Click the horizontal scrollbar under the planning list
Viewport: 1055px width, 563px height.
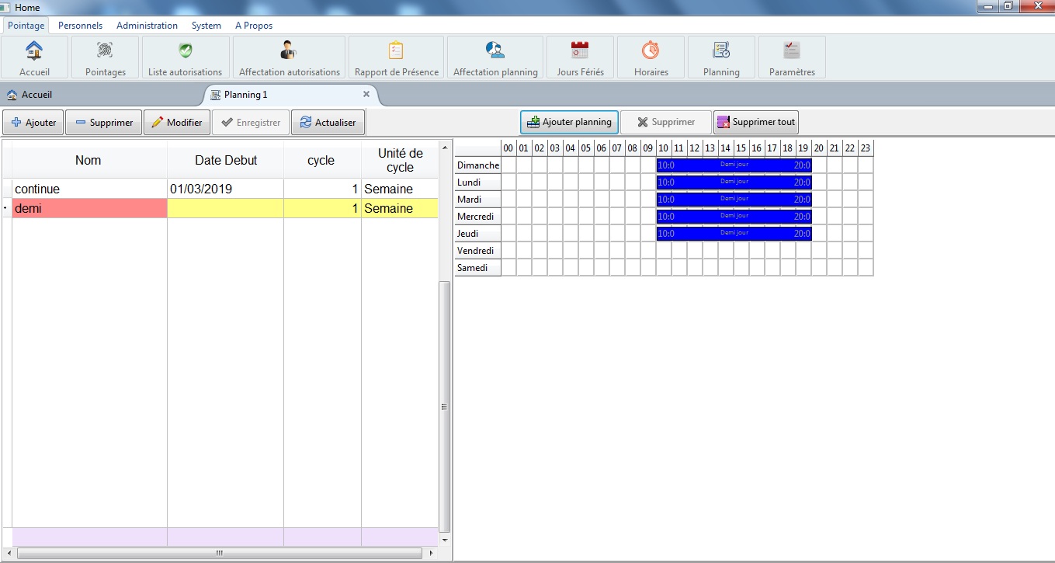(219, 554)
